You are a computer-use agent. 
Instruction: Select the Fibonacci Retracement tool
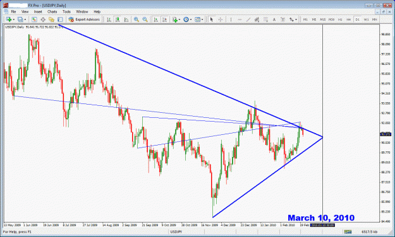point(265,20)
